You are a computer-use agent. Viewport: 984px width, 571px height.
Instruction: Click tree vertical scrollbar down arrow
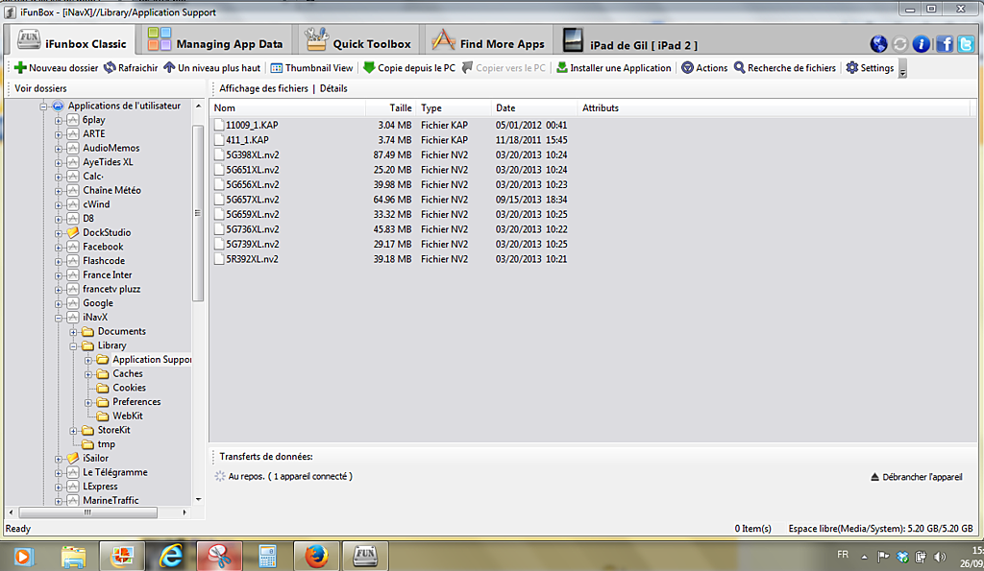click(x=198, y=500)
